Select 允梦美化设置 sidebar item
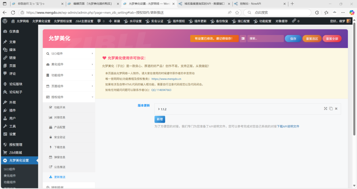Image resolution: width=357 pixels, height=189 pixels. point(20,161)
